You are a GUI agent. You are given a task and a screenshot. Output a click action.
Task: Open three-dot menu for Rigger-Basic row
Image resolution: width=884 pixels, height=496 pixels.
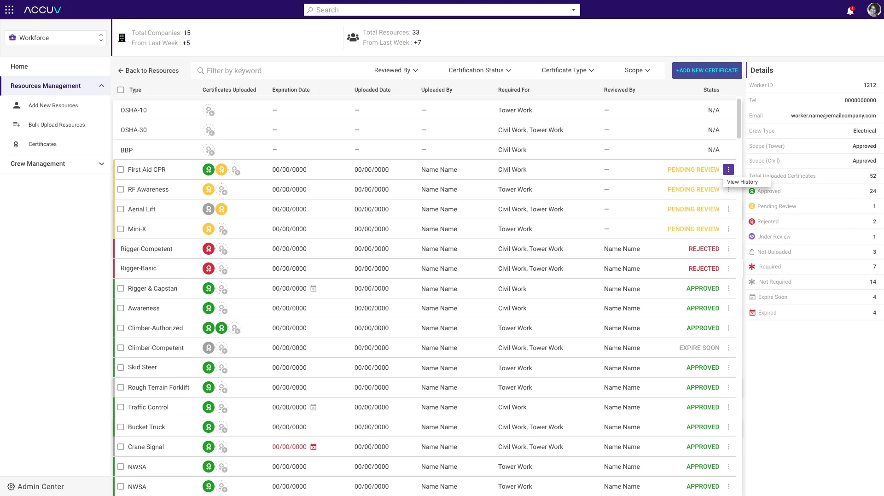click(x=728, y=268)
